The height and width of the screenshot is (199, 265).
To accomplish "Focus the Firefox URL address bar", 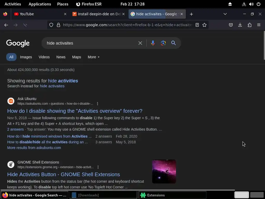I will [x=128, y=25].
